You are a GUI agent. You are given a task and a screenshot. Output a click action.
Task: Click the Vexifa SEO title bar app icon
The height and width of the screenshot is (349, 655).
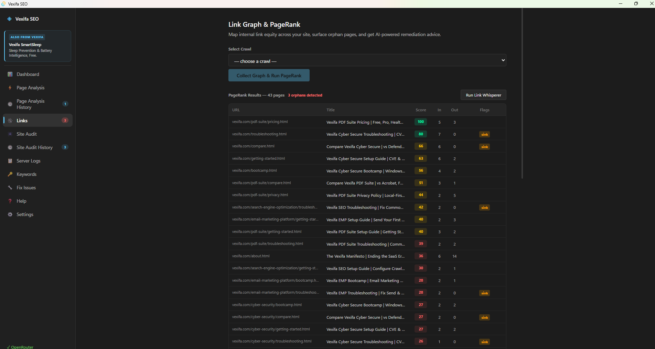pyautogui.click(x=4, y=4)
